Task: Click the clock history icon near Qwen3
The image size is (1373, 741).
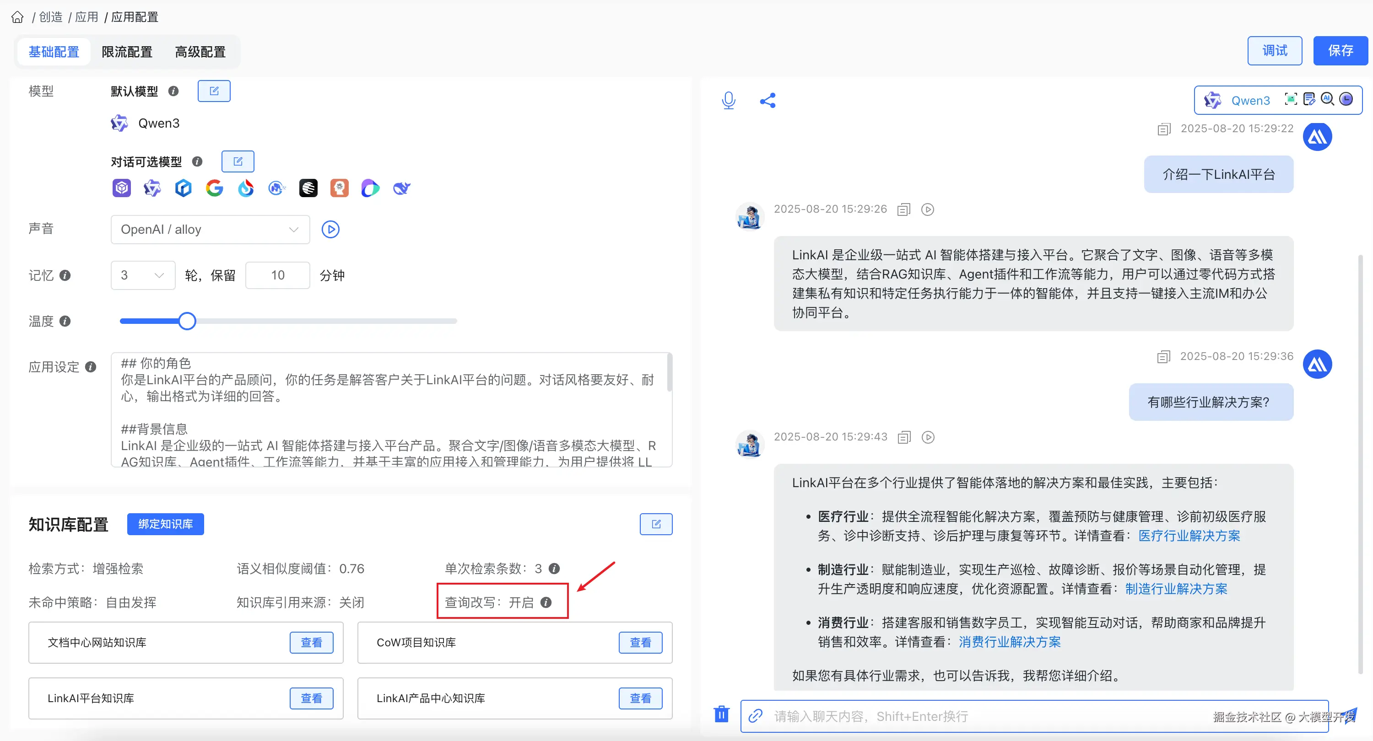Action: pyautogui.click(x=1347, y=99)
